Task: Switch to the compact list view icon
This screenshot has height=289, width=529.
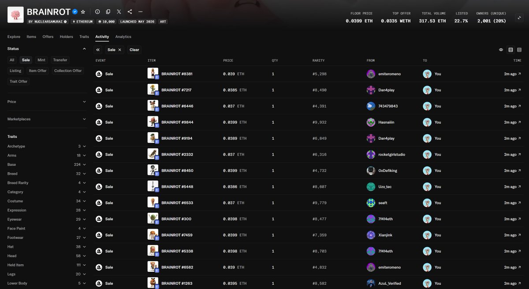Action: tap(519, 50)
